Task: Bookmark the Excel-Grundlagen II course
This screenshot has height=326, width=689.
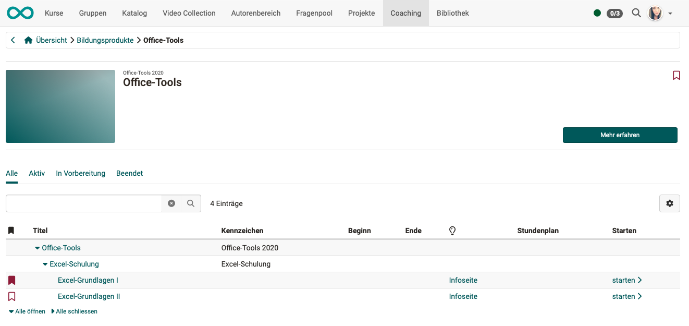Action: (11, 297)
